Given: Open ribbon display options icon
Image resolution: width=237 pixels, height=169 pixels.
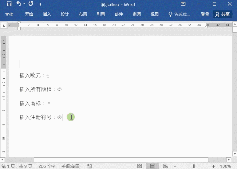Looking at the screenshot, I should 183,4.
